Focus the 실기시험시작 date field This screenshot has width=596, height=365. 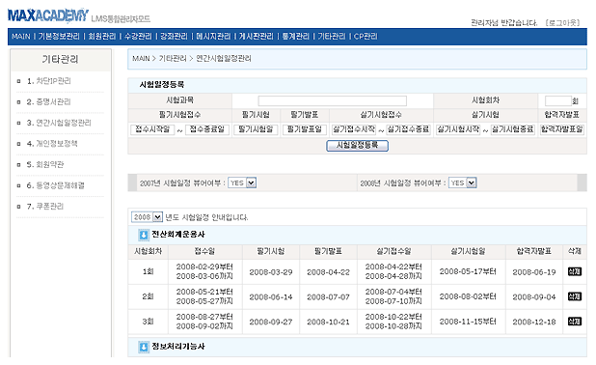pos(458,129)
